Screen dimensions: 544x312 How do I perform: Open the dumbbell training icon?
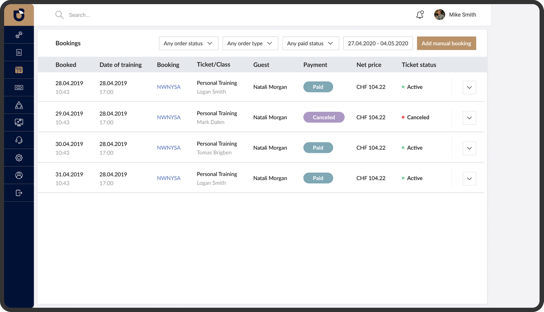tap(19, 35)
